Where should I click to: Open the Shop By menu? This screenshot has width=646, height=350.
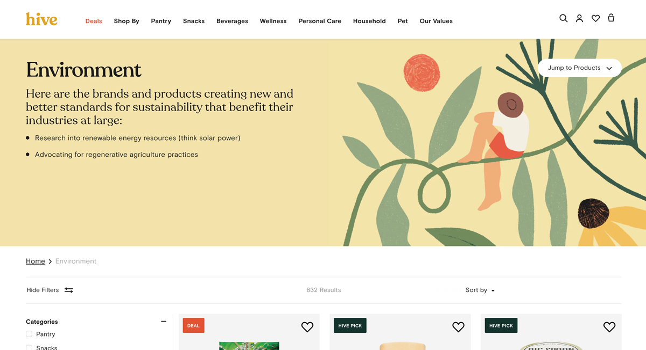tap(127, 21)
